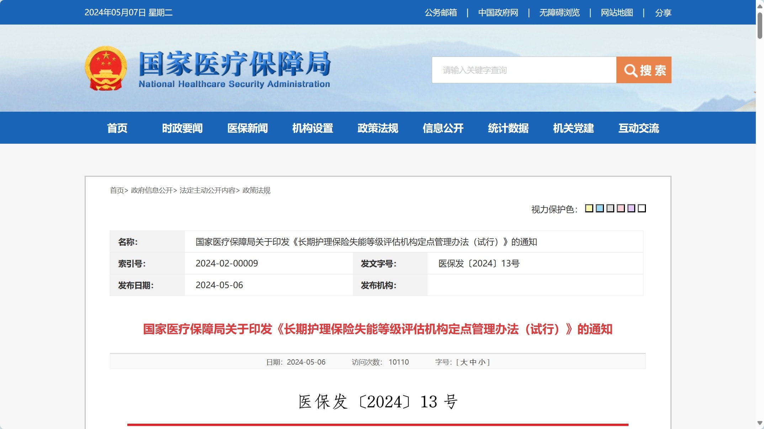Click the national emblem logo
Screen dimensions: 764x429
[106, 68]
